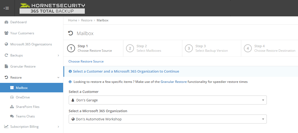Select Step 3 Select Backup Version tab
The height and width of the screenshot is (133, 298).
212,48
